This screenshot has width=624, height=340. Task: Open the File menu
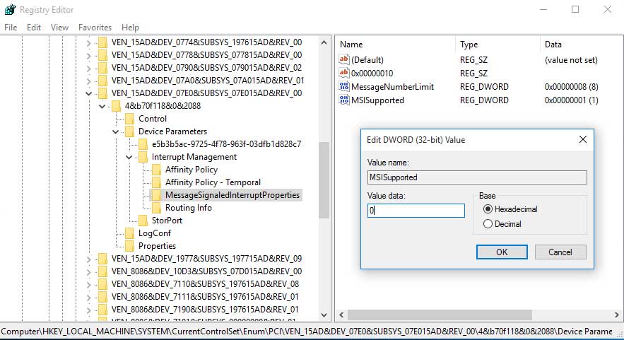(x=11, y=28)
